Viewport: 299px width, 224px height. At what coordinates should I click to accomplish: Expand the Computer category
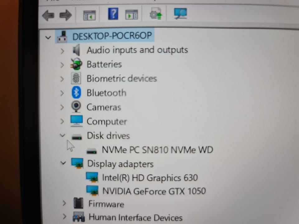pyautogui.click(x=62, y=121)
